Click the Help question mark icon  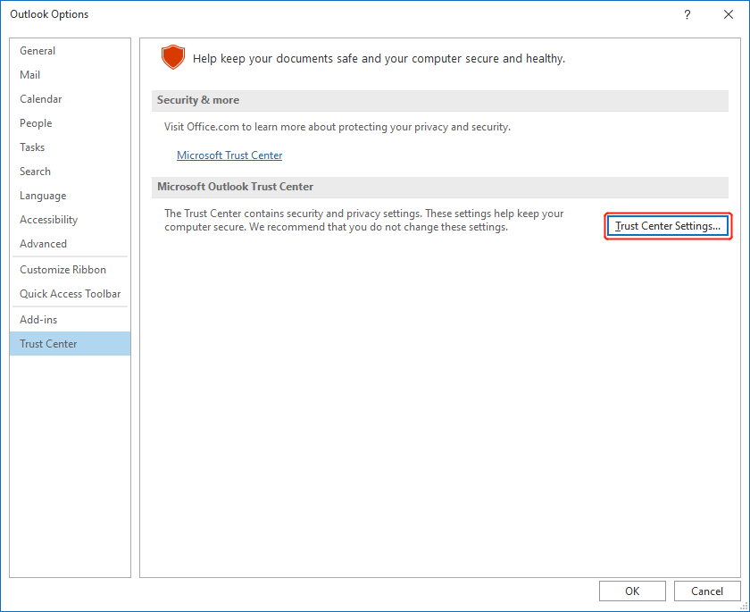[x=687, y=14]
